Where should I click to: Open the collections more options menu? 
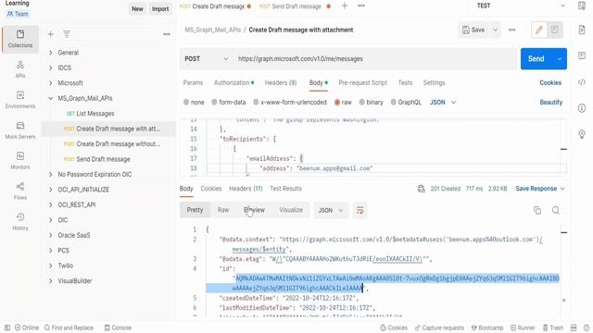click(x=167, y=34)
